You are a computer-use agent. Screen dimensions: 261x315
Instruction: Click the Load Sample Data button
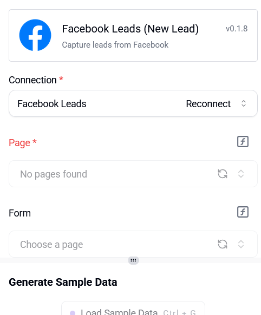point(133,309)
